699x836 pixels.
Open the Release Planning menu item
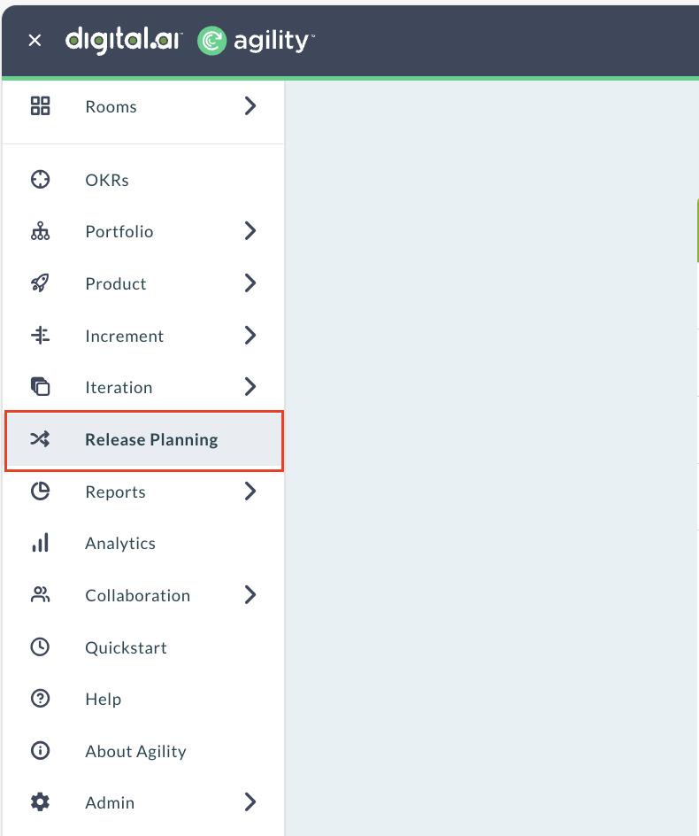point(150,438)
